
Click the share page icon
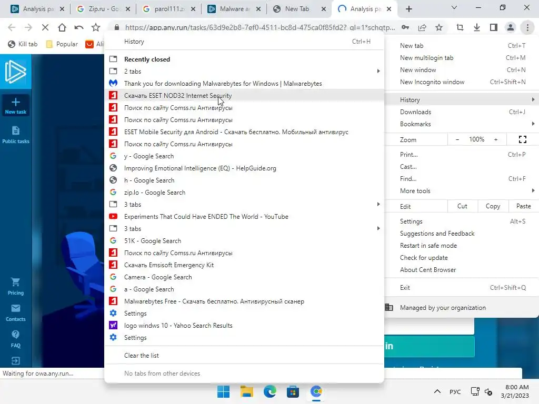tap(422, 27)
